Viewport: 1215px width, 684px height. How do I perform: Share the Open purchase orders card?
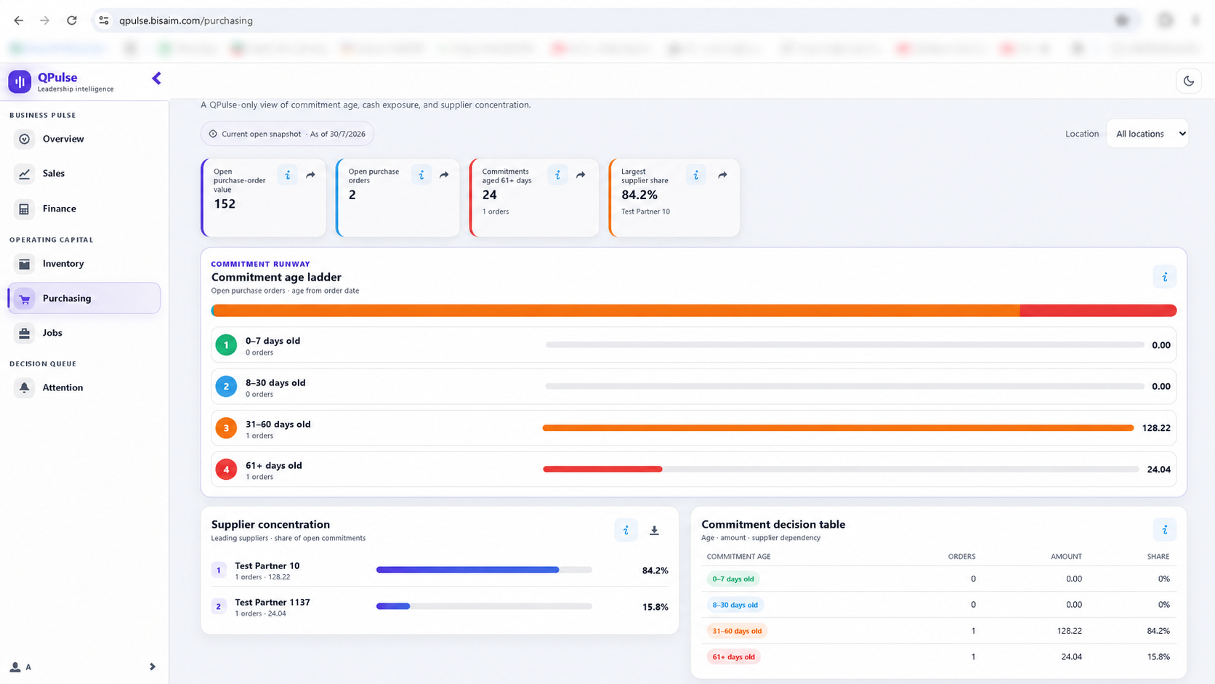pyautogui.click(x=444, y=175)
